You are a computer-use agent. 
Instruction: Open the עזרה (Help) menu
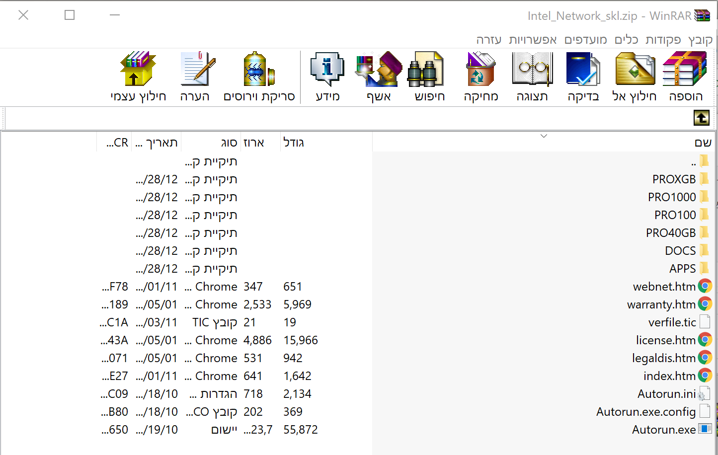[x=489, y=40]
